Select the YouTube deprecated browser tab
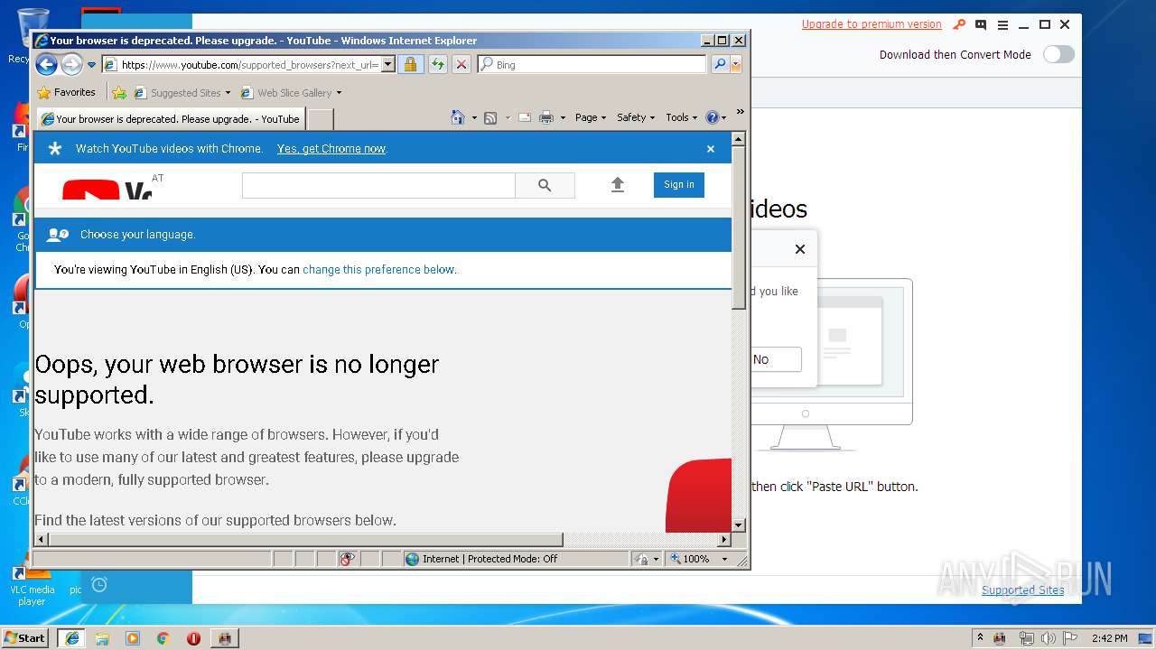1156x650 pixels. [171, 118]
